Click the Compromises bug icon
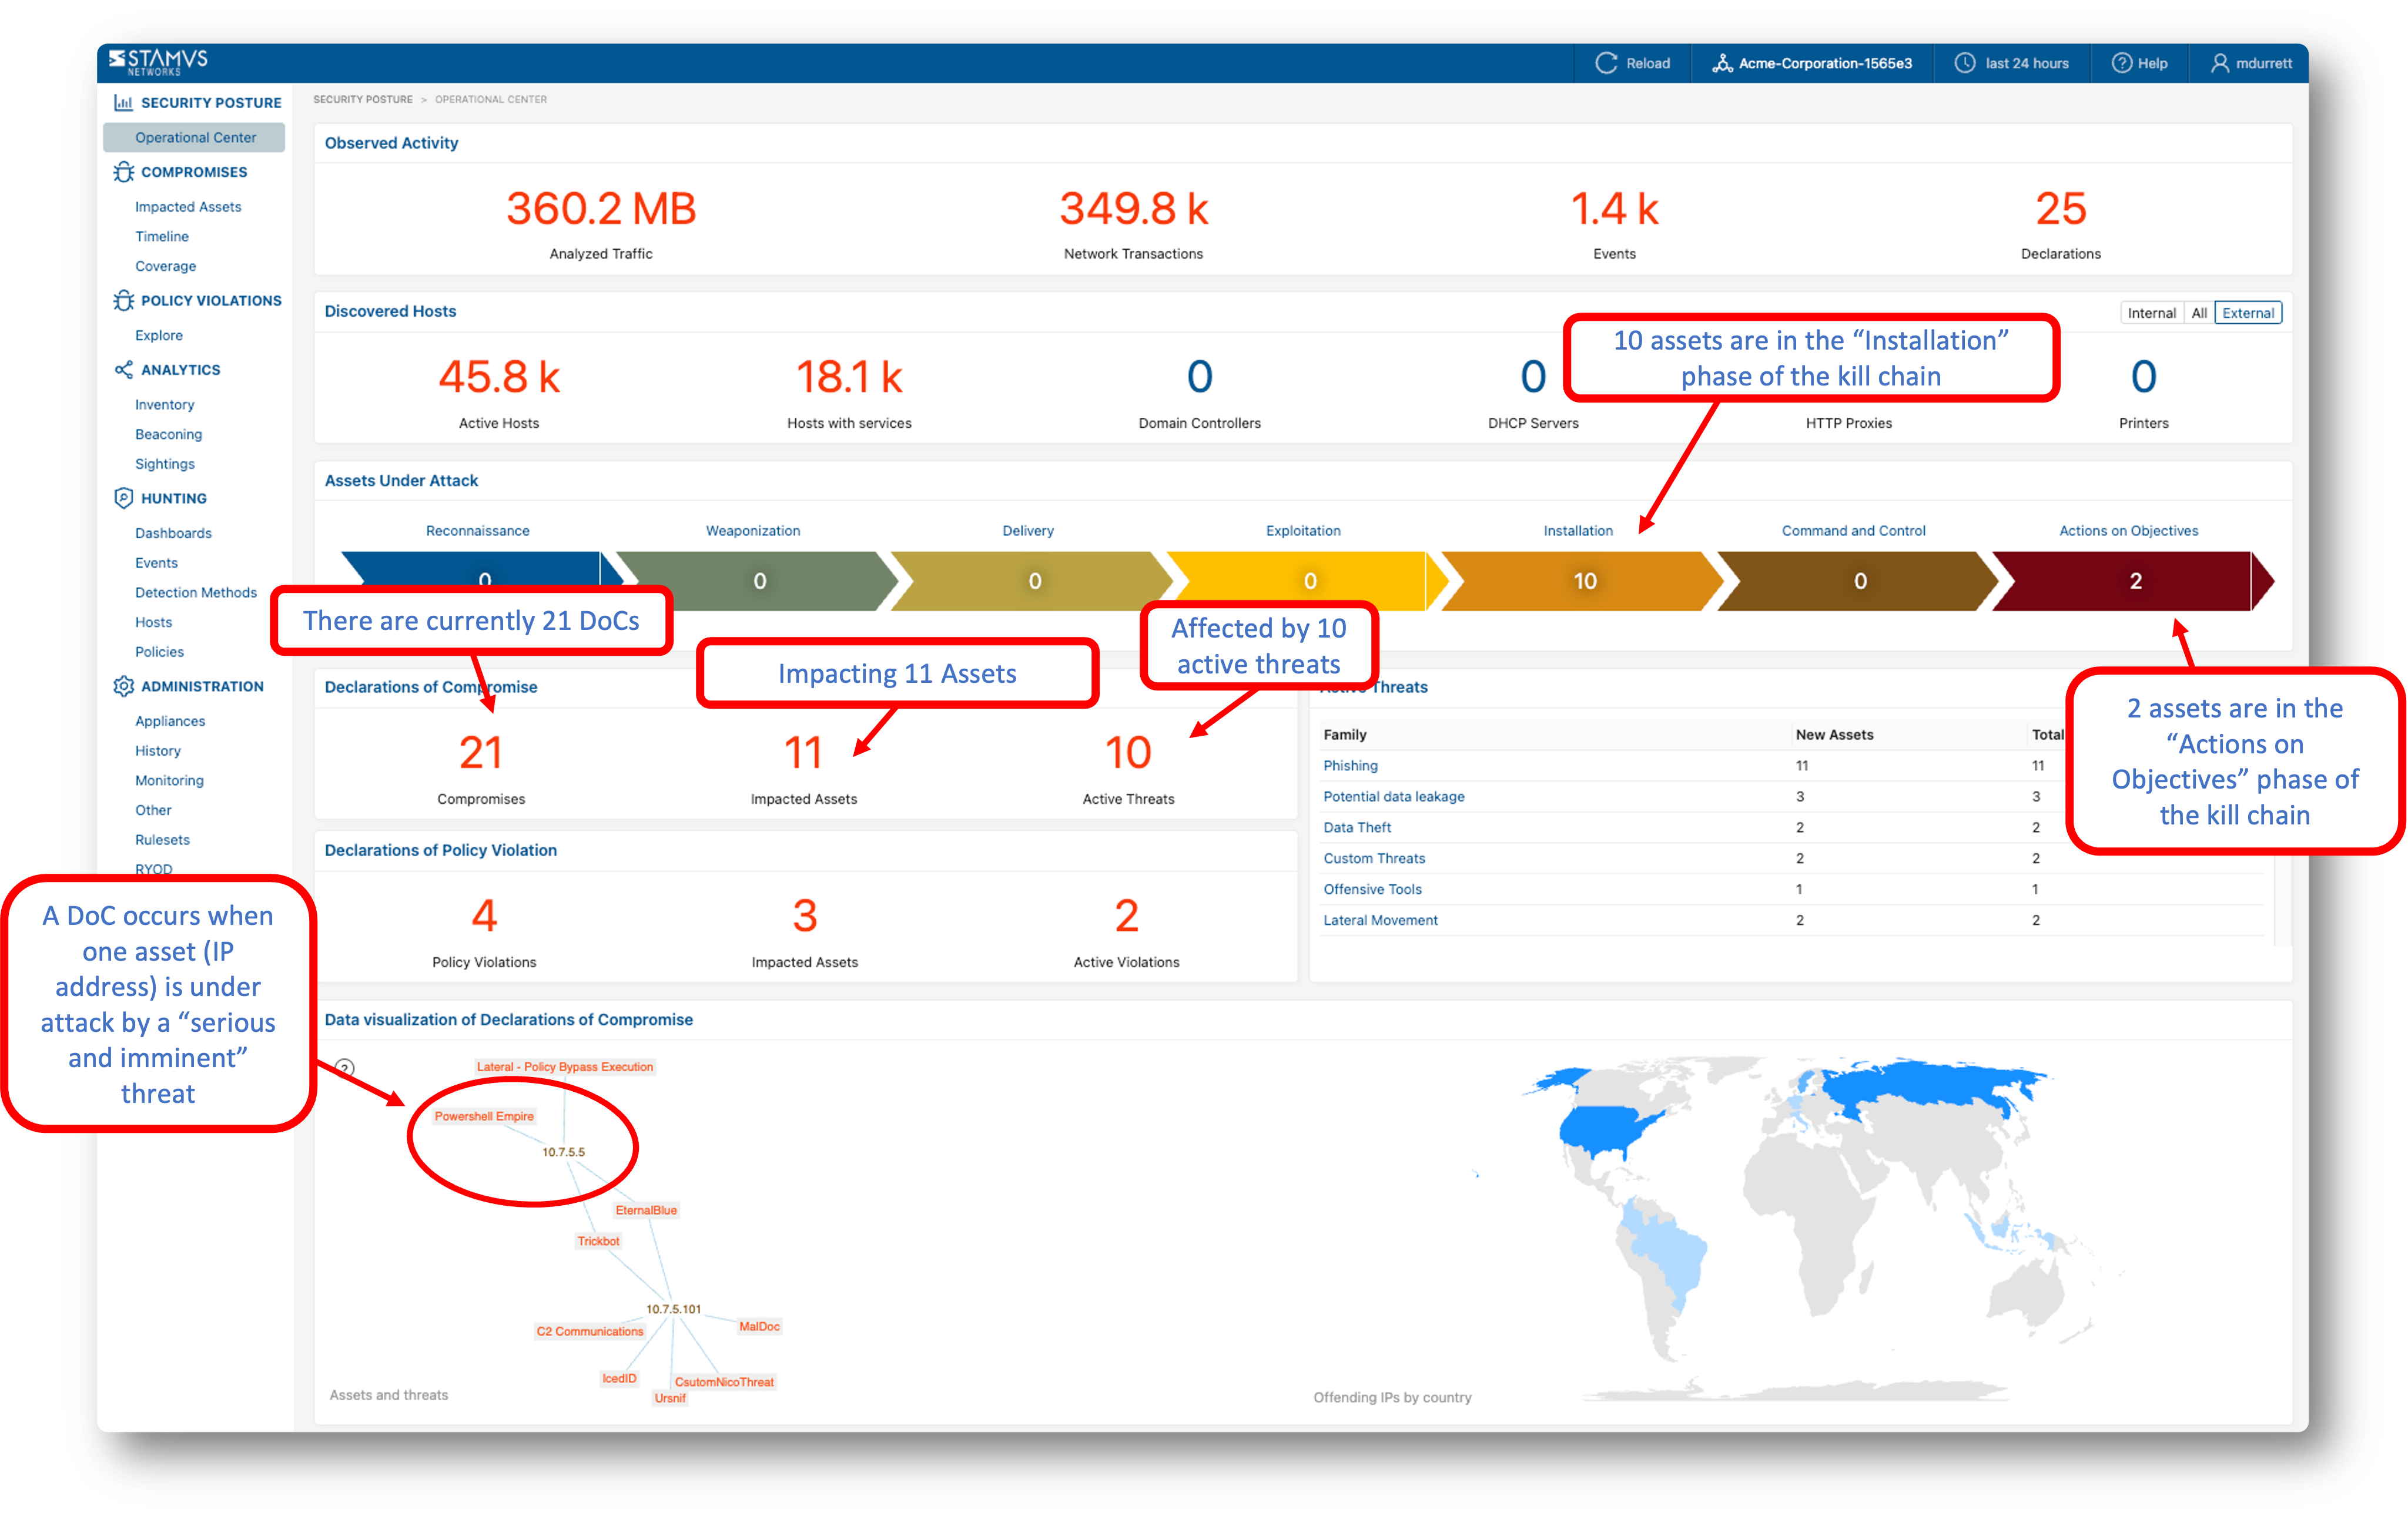 123,172
